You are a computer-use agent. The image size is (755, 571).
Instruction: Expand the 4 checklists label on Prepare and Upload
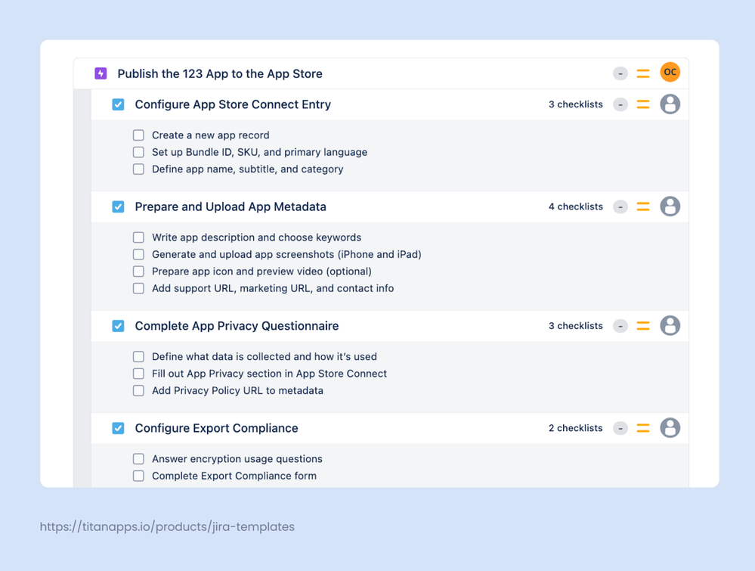[575, 206]
